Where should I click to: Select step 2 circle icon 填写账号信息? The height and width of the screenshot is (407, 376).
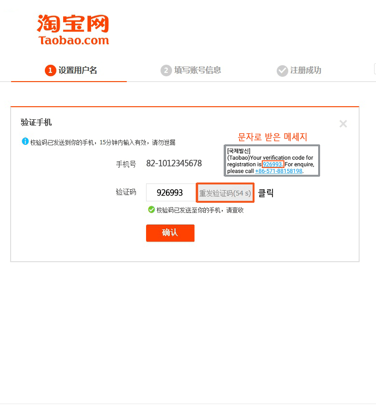(x=166, y=70)
